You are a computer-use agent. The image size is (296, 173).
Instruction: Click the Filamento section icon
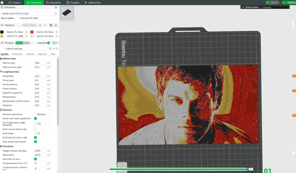pos(2,25)
